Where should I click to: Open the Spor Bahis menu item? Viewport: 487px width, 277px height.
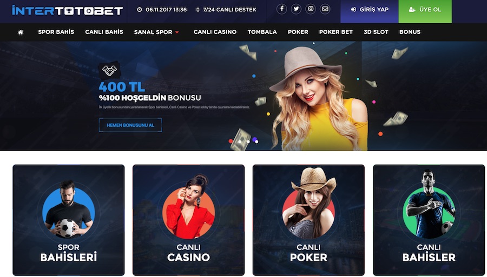[56, 32]
